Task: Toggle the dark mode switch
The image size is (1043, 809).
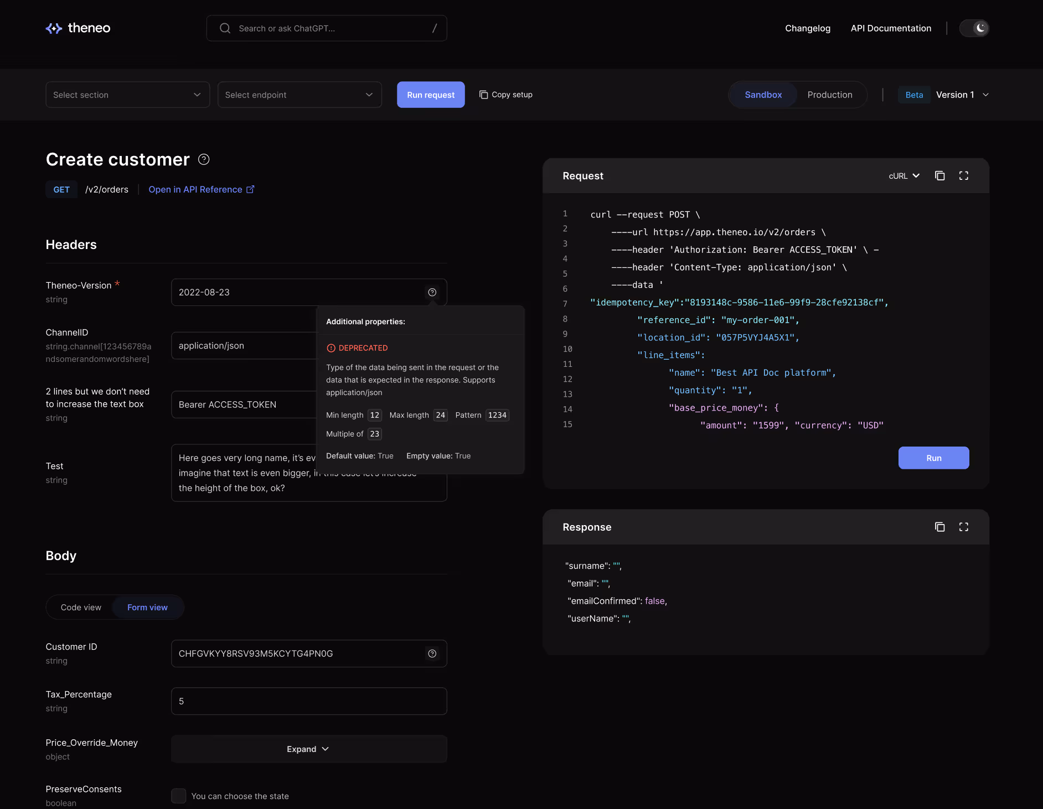Action: point(974,28)
